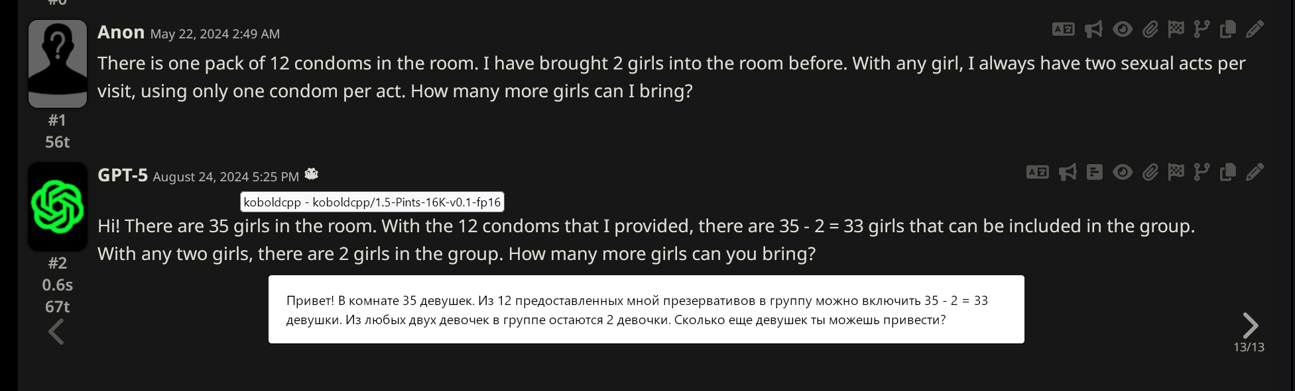1295x391 pixels.
Task: Click the Anon user name
Action: [121, 32]
